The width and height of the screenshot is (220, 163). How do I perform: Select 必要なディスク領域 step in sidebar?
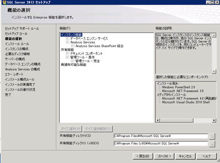pyautogui.click(x=17, y=54)
